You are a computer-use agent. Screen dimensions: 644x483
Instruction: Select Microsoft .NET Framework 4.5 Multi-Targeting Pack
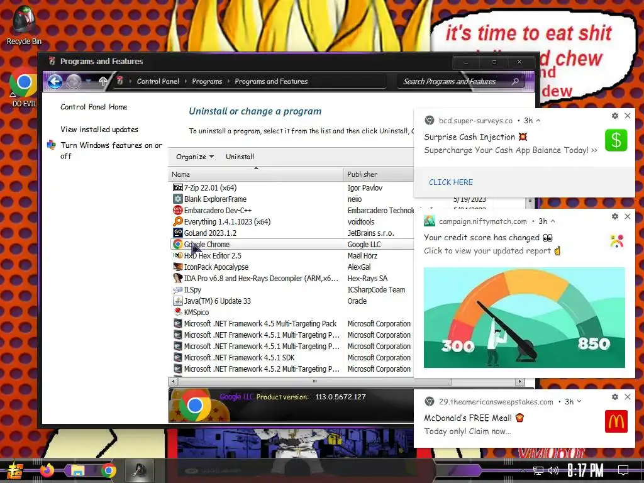coord(292,324)
